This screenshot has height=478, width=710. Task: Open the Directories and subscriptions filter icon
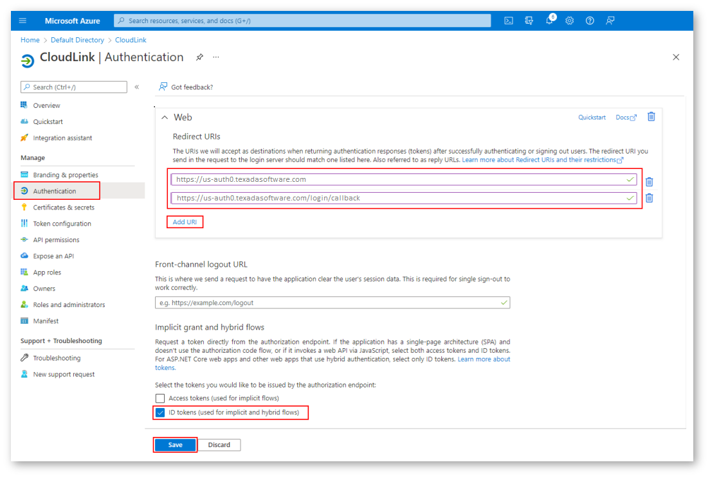pyautogui.click(x=529, y=21)
